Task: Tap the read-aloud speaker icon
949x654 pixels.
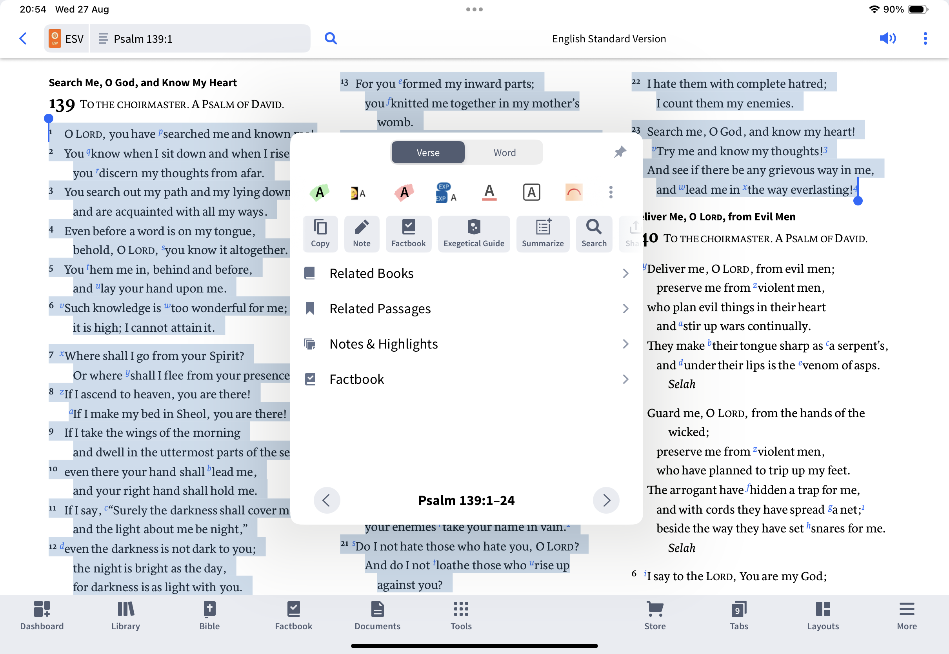Action: (887, 38)
